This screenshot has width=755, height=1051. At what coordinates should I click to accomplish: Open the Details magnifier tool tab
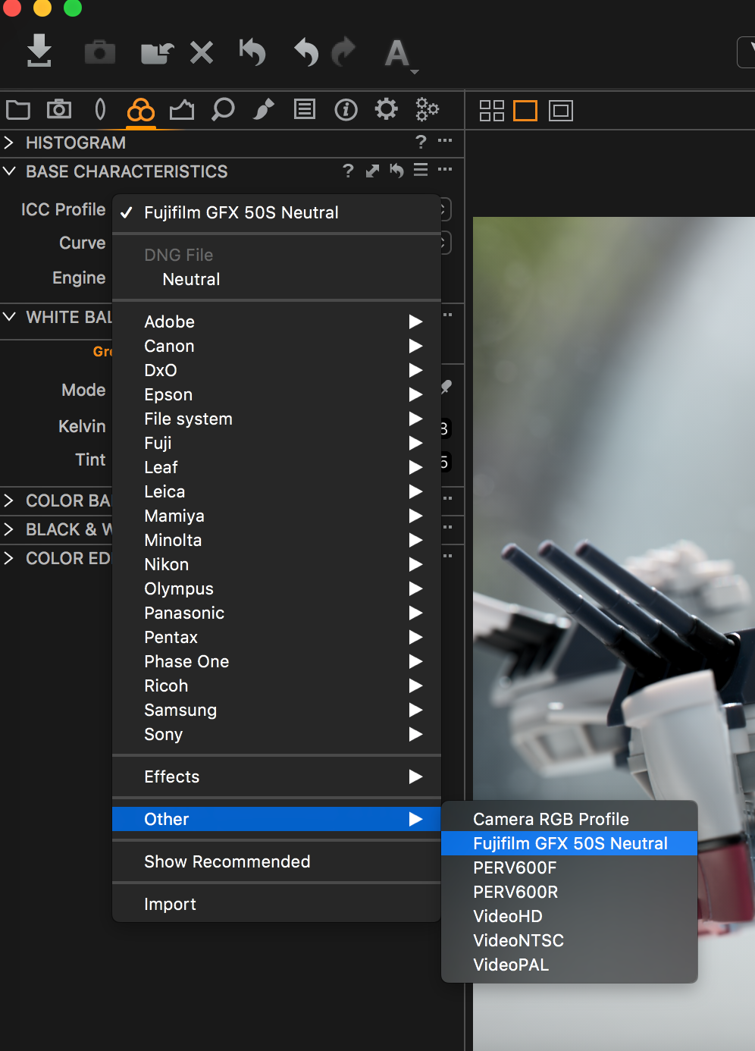pyautogui.click(x=223, y=110)
